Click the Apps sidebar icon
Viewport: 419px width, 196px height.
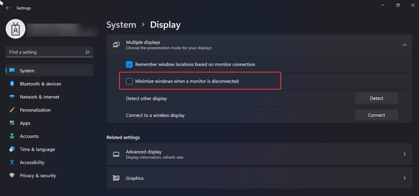click(12, 123)
